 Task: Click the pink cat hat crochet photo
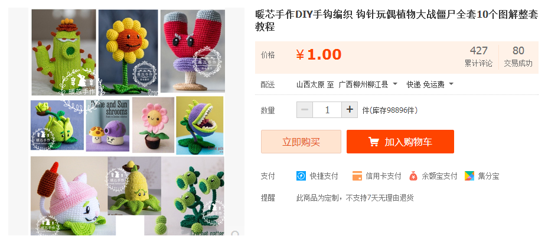[x=69, y=195]
